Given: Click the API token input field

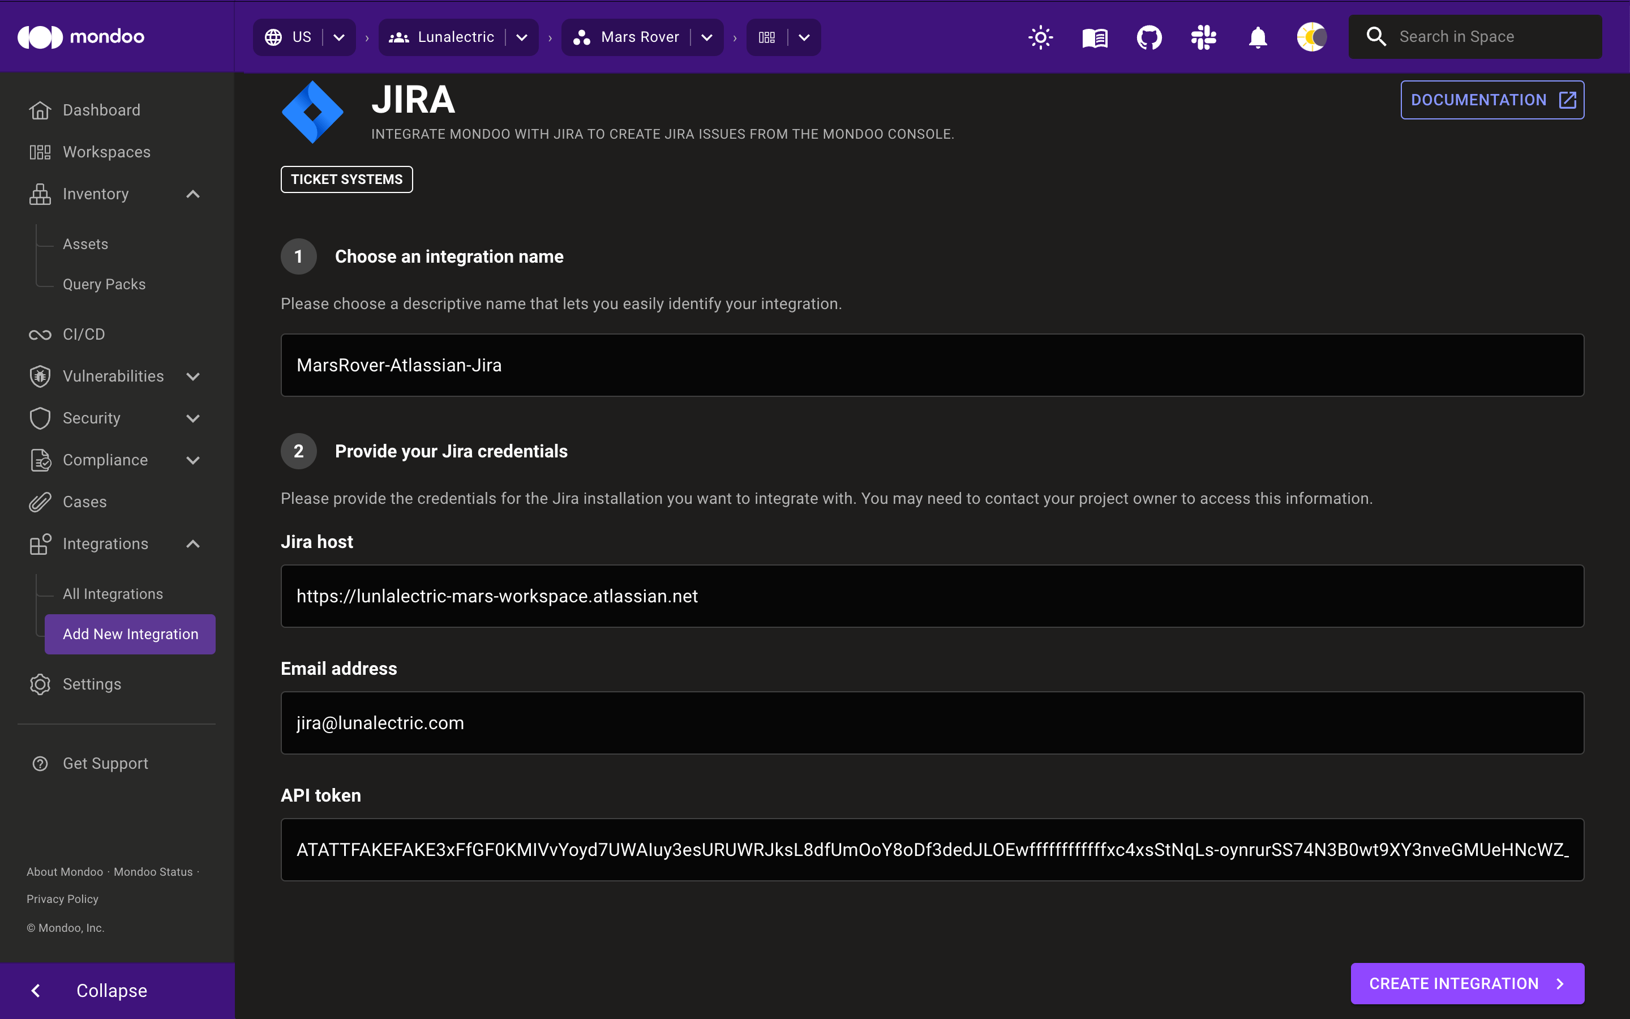Looking at the screenshot, I should (x=933, y=849).
